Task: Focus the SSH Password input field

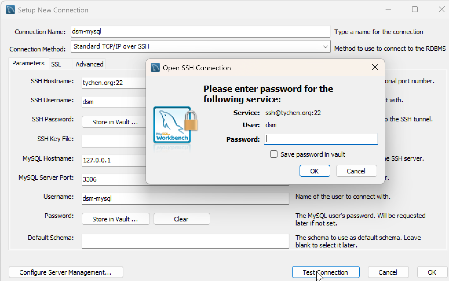Action: [321, 139]
